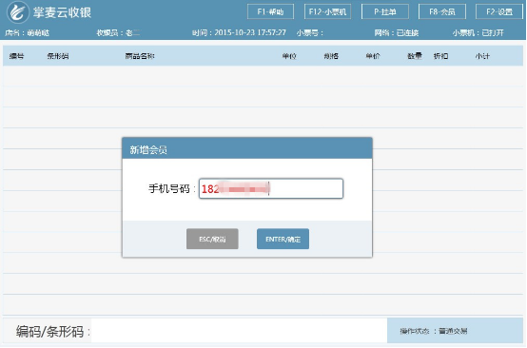
Task: Click the 小票机：已打开 status text
Action: point(478,32)
